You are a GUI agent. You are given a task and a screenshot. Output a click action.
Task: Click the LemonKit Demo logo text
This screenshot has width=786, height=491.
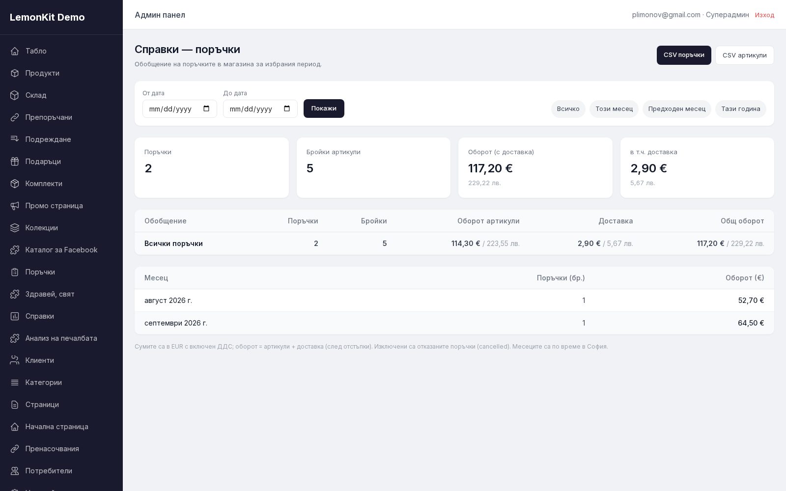click(47, 17)
